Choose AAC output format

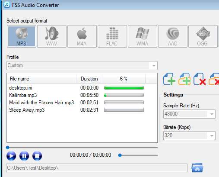173,36
